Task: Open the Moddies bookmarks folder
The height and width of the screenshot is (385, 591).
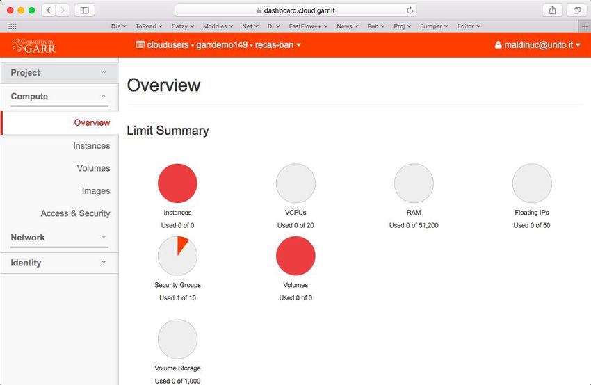Action: 218,26
